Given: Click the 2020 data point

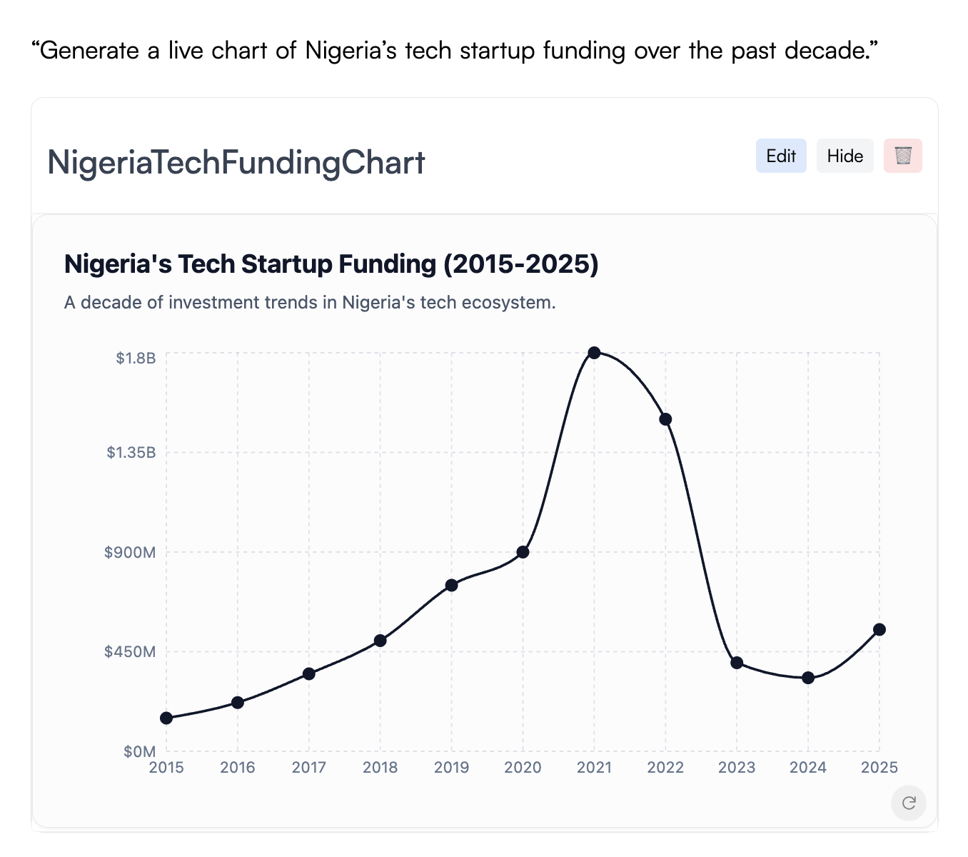Looking at the screenshot, I should point(523,552).
